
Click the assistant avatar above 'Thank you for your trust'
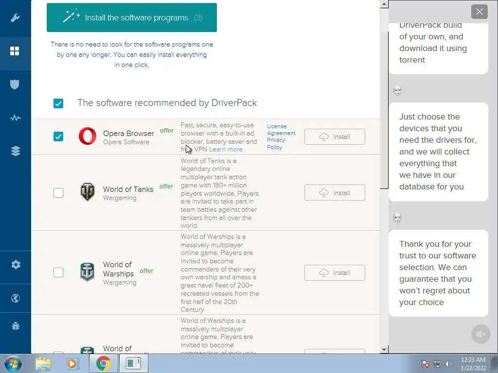pyautogui.click(x=397, y=218)
